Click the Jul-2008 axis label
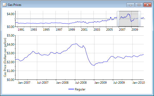The width and height of the screenshot is (154, 96). (x=81, y=83)
